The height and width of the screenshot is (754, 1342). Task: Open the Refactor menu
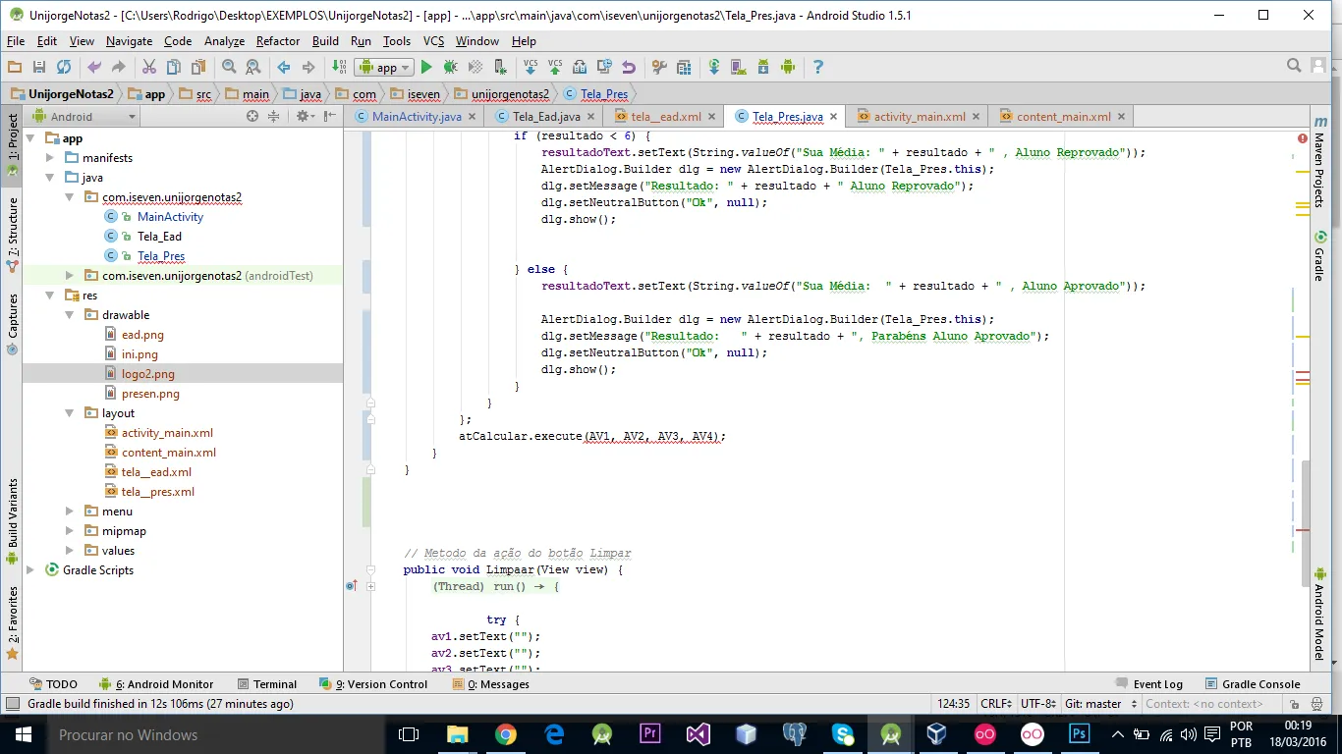278,41
